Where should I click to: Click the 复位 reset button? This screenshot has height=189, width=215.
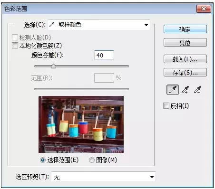click(185, 42)
